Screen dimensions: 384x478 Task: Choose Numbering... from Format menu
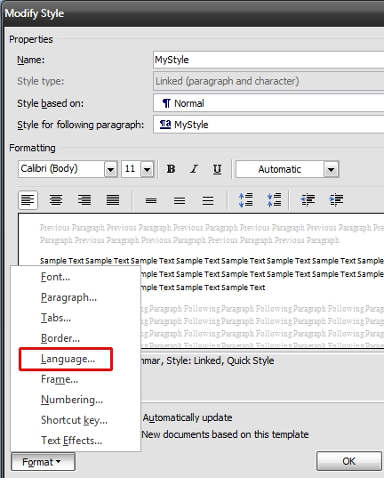pos(76,400)
